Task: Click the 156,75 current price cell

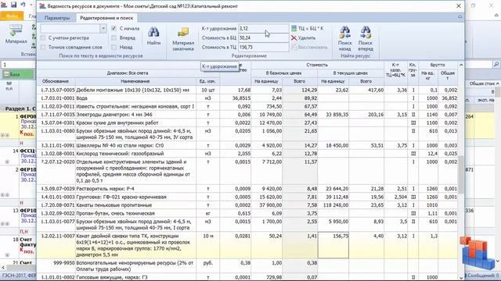Action: point(333,245)
